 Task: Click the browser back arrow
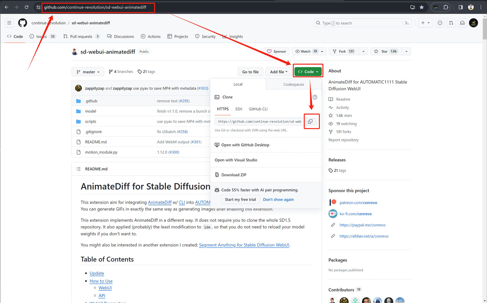pyautogui.click(x=6, y=7)
